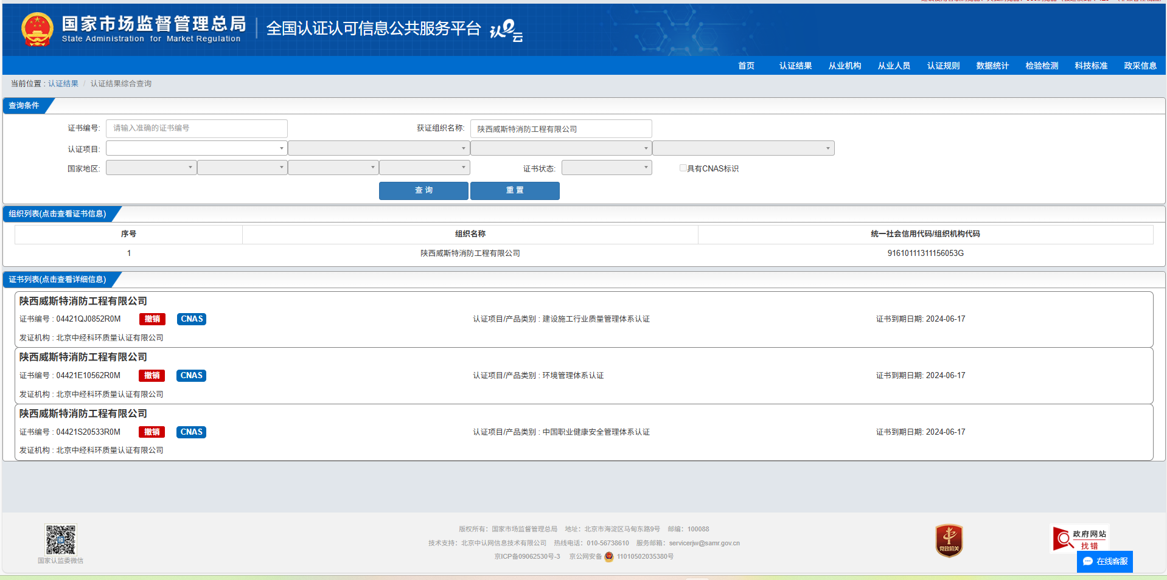This screenshot has height=580, width=1167.
Task: Click the red revoked badge for certificate 04421QJ0852R0M
Action: click(x=152, y=319)
